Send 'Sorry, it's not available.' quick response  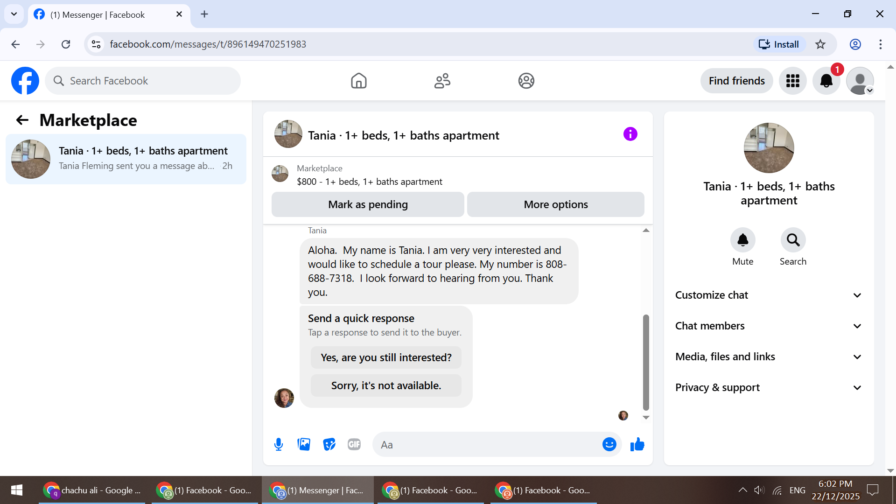click(386, 385)
